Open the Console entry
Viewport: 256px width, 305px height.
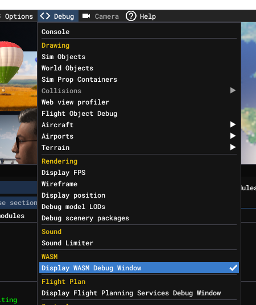[139, 32]
